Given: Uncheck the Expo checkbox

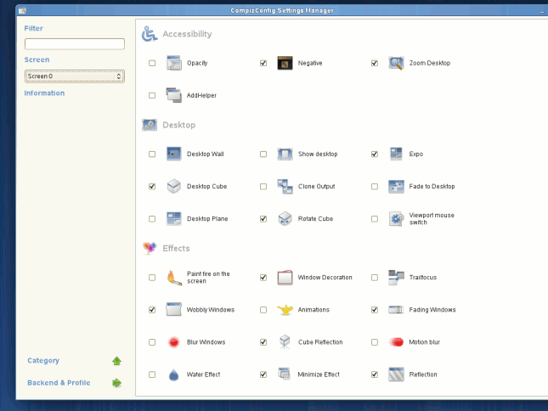Looking at the screenshot, I should click(x=375, y=154).
